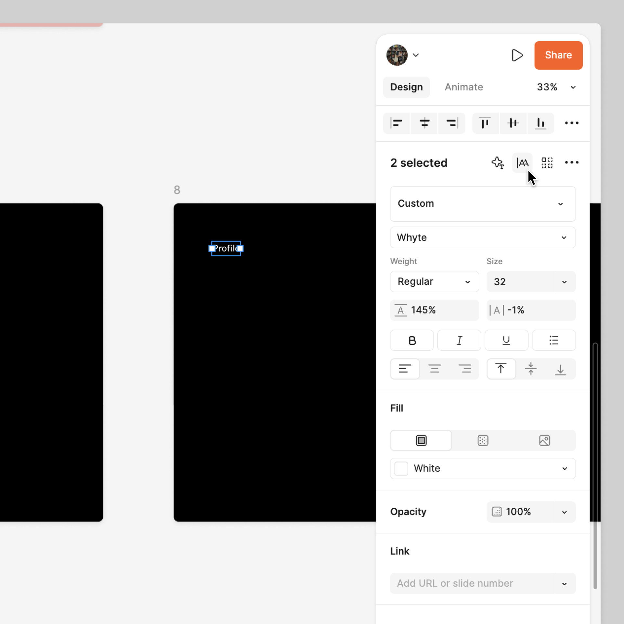The width and height of the screenshot is (624, 624).
Task: Click the bullet list formatting icon
Action: click(553, 340)
